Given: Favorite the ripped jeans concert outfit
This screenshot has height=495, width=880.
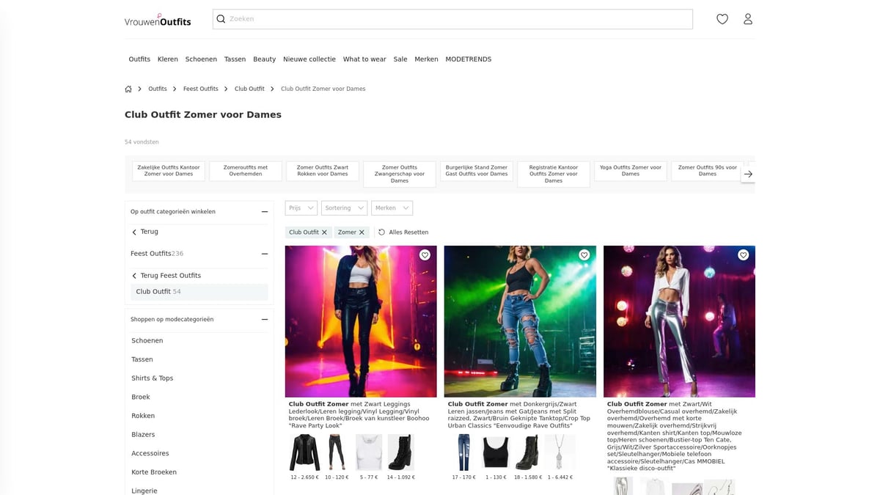Looking at the screenshot, I should click(x=584, y=255).
